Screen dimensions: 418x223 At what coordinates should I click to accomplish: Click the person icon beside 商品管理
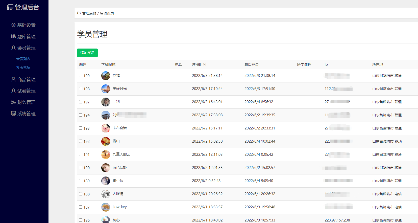click(x=13, y=79)
